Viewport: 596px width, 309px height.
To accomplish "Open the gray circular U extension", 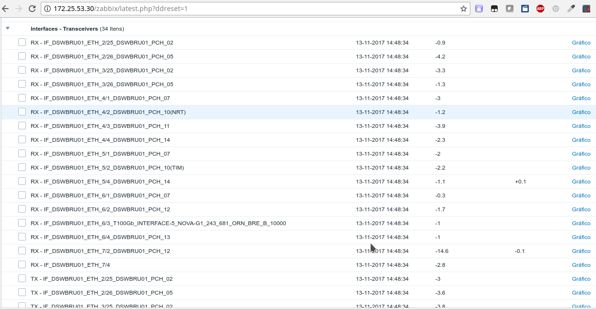I will click(556, 9).
